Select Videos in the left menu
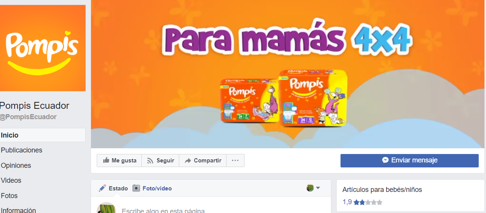 pos(11,180)
